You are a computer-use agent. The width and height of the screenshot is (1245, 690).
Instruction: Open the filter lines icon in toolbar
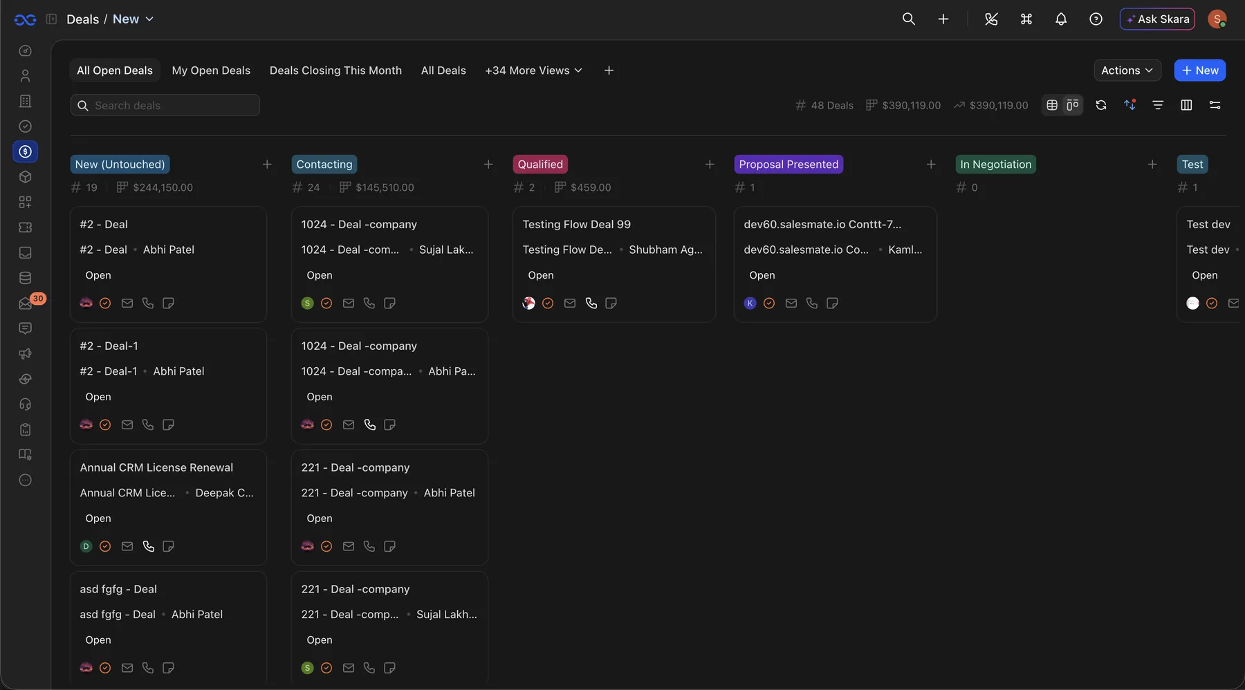[1158, 105]
